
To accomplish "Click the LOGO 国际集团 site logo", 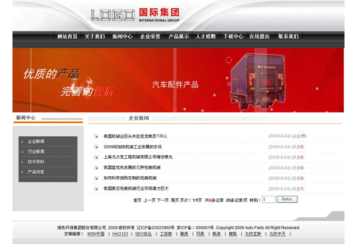I will (x=135, y=15).
